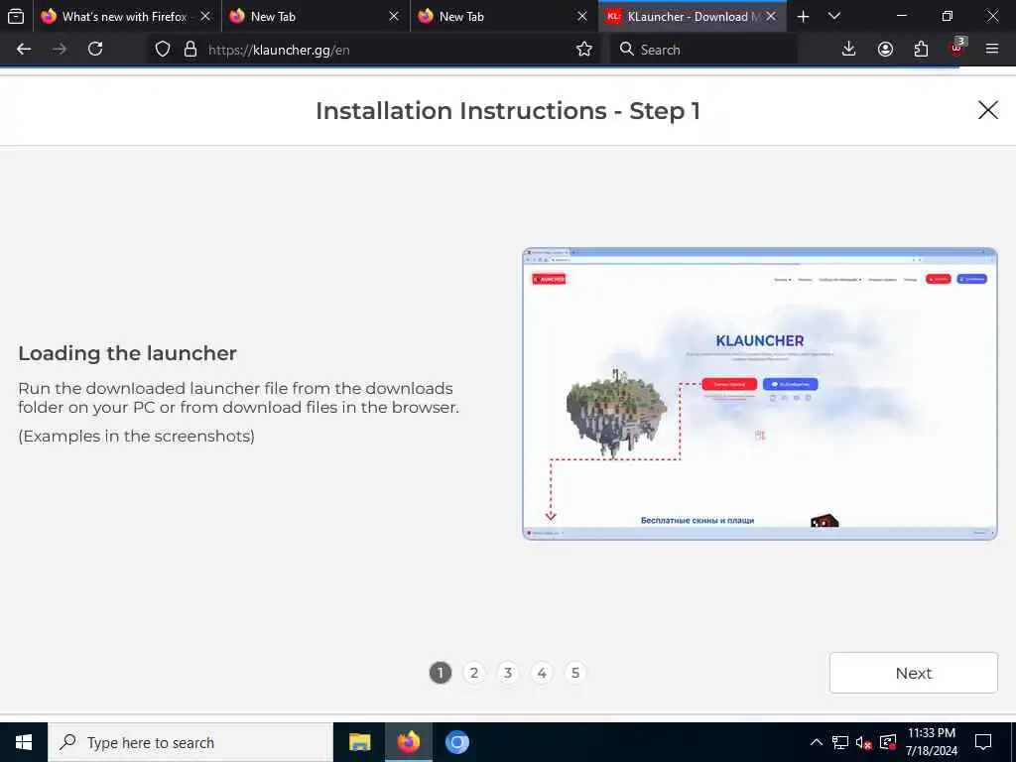Open the blue circle taskbar app

456,742
